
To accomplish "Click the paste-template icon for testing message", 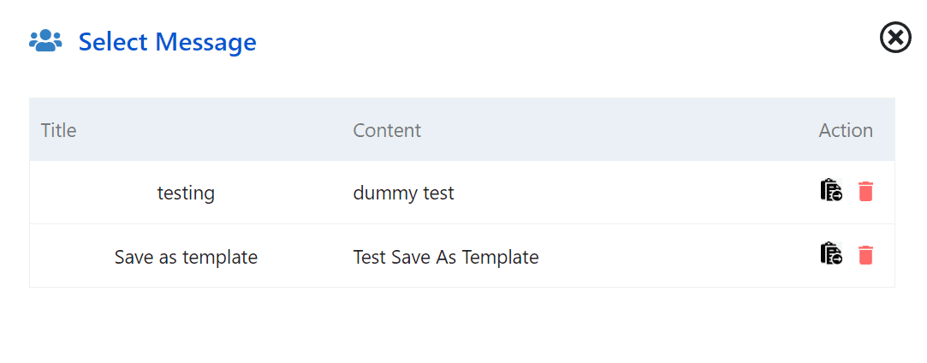I will pyautogui.click(x=831, y=190).
